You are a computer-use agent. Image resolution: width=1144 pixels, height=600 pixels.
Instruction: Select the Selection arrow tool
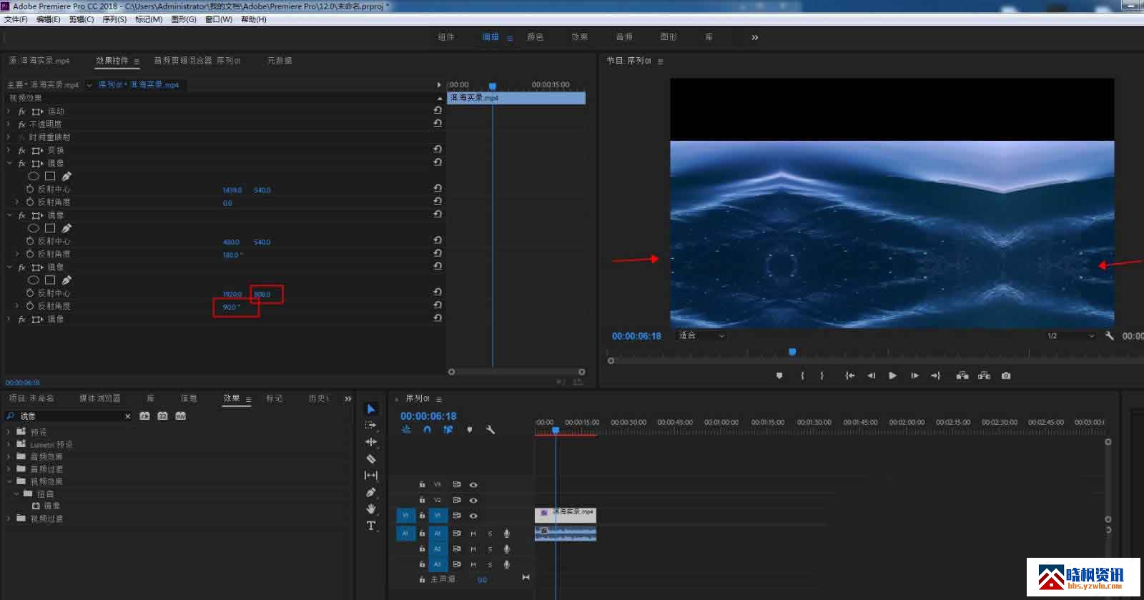pyautogui.click(x=371, y=409)
